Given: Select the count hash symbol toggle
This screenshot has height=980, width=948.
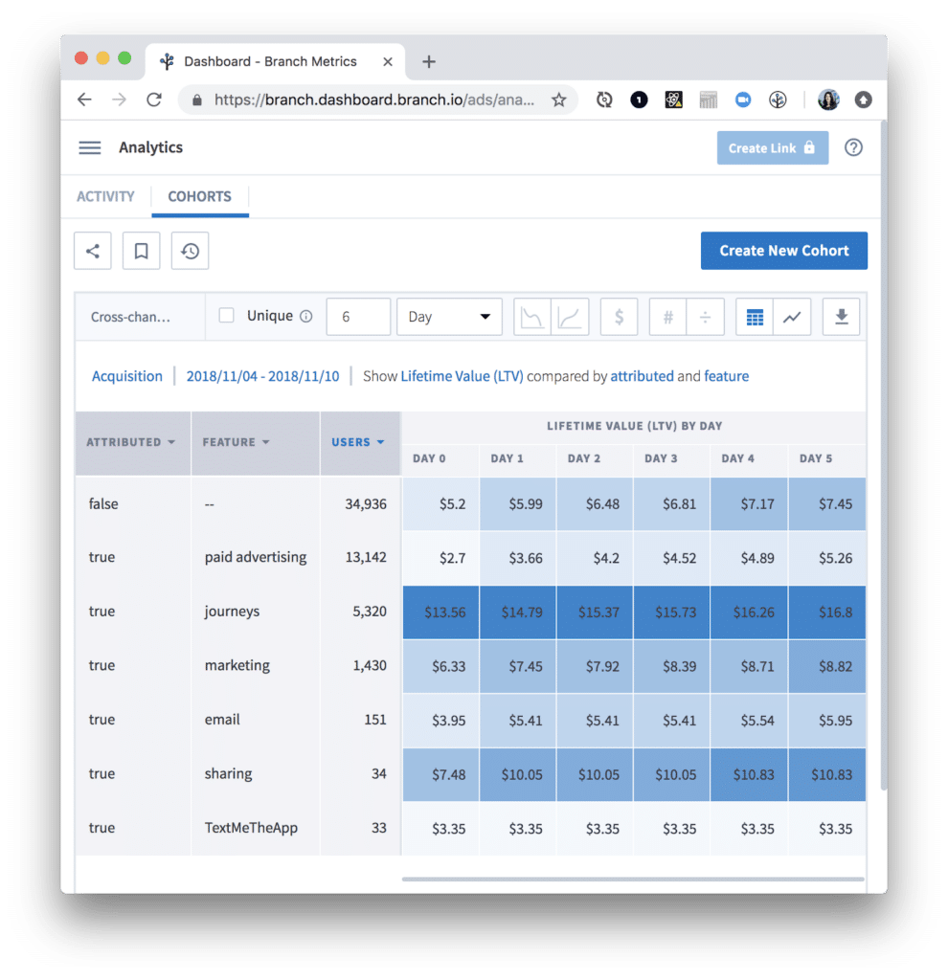Looking at the screenshot, I should (x=668, y=317).
